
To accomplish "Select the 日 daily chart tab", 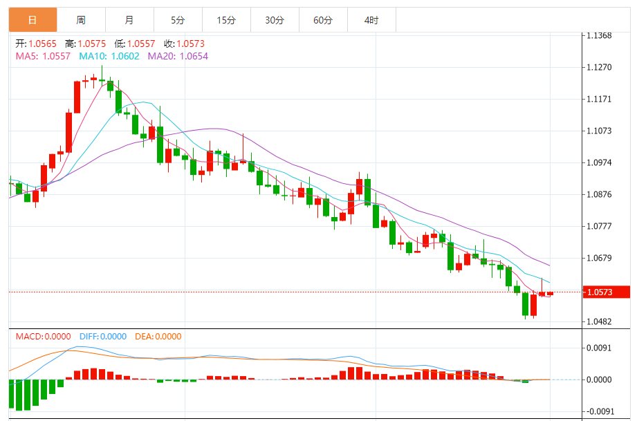I will point(33,20).
